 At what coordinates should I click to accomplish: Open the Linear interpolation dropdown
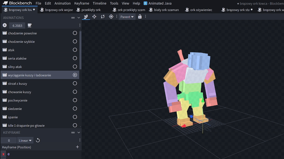pyautogui.click(x=26, y=140)
